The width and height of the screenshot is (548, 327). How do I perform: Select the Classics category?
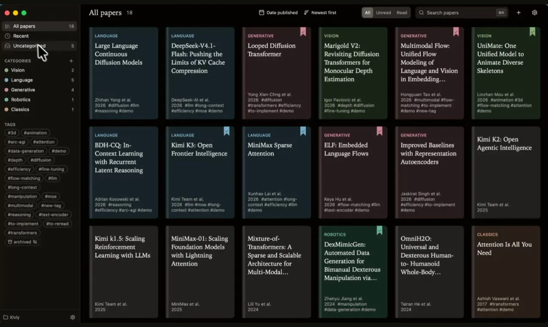coord(39,110)
